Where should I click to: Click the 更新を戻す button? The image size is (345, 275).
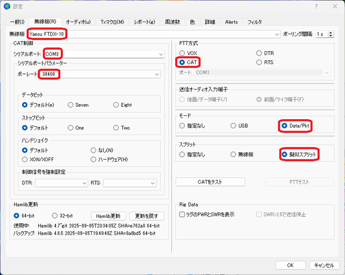tap(147, 216)
